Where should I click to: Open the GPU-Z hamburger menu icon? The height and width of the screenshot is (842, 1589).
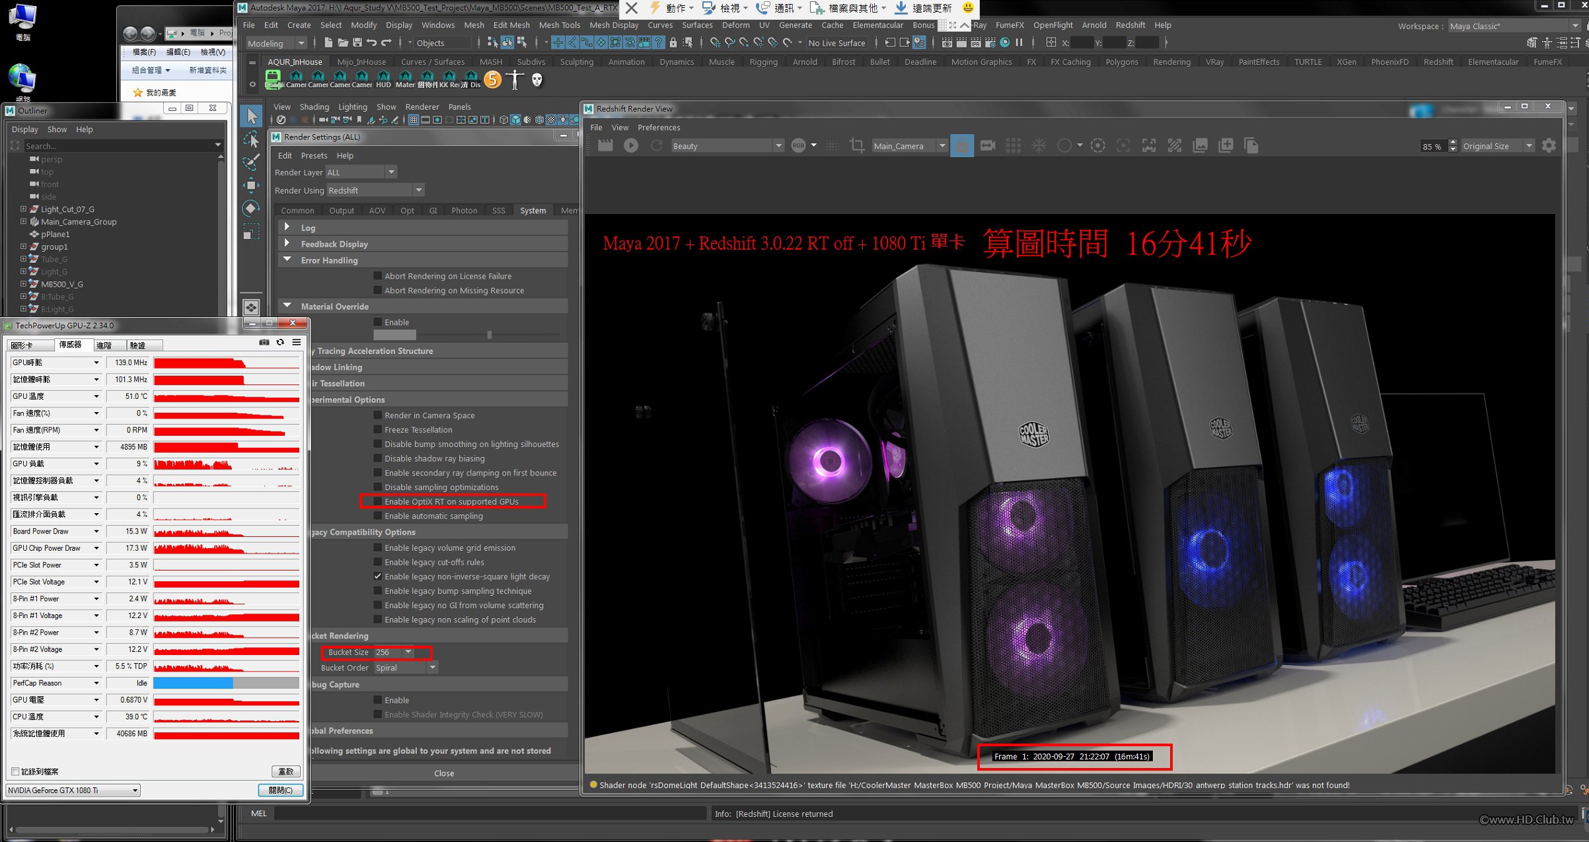click(297, 342)
